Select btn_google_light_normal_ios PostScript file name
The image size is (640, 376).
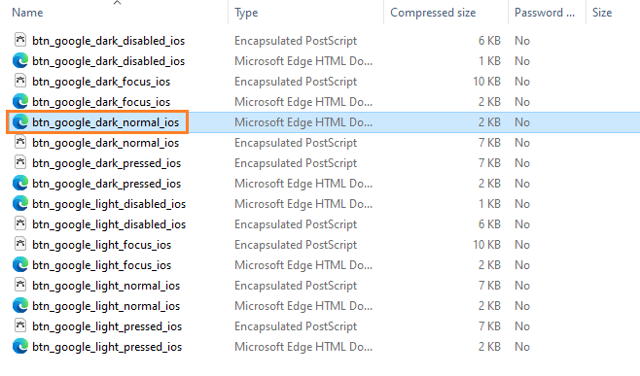[x=106, y=286]
